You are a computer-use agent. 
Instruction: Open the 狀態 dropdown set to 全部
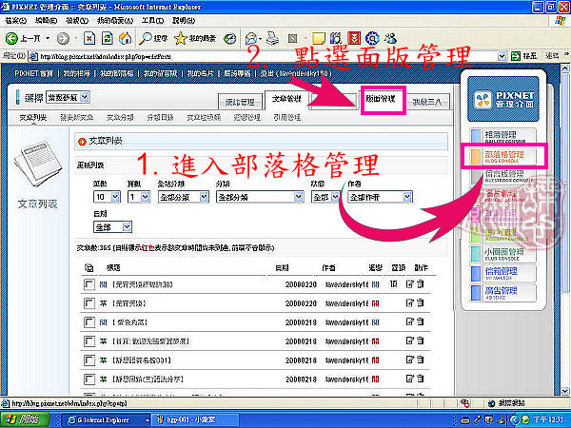point(325,197)
